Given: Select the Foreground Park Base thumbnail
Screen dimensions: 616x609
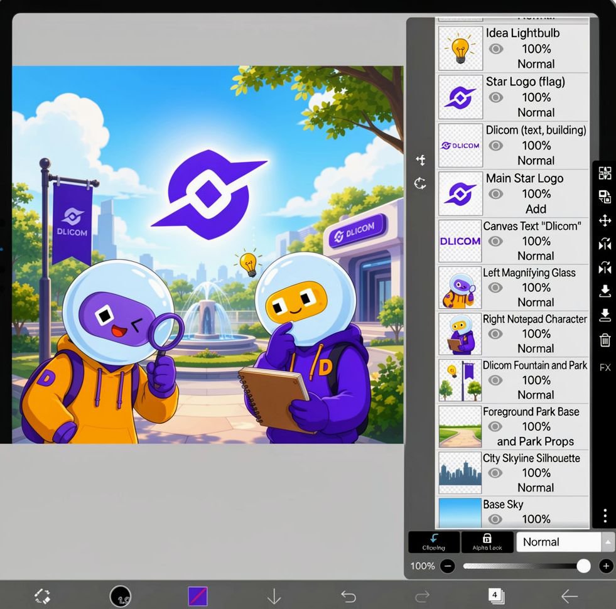Looking at the screenshot, I should (460, 426).
